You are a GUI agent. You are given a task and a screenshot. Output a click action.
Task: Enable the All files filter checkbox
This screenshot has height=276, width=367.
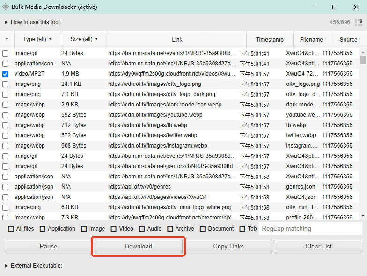pyautogui.click(x=11, y=229)
